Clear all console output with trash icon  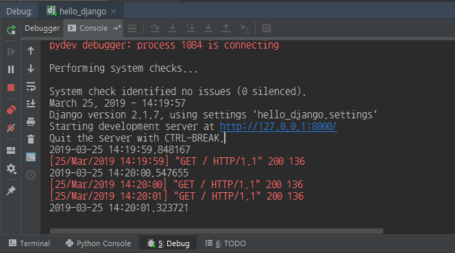point(31,139)
